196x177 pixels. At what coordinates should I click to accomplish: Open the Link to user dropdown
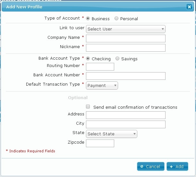[x=126, y=29]
